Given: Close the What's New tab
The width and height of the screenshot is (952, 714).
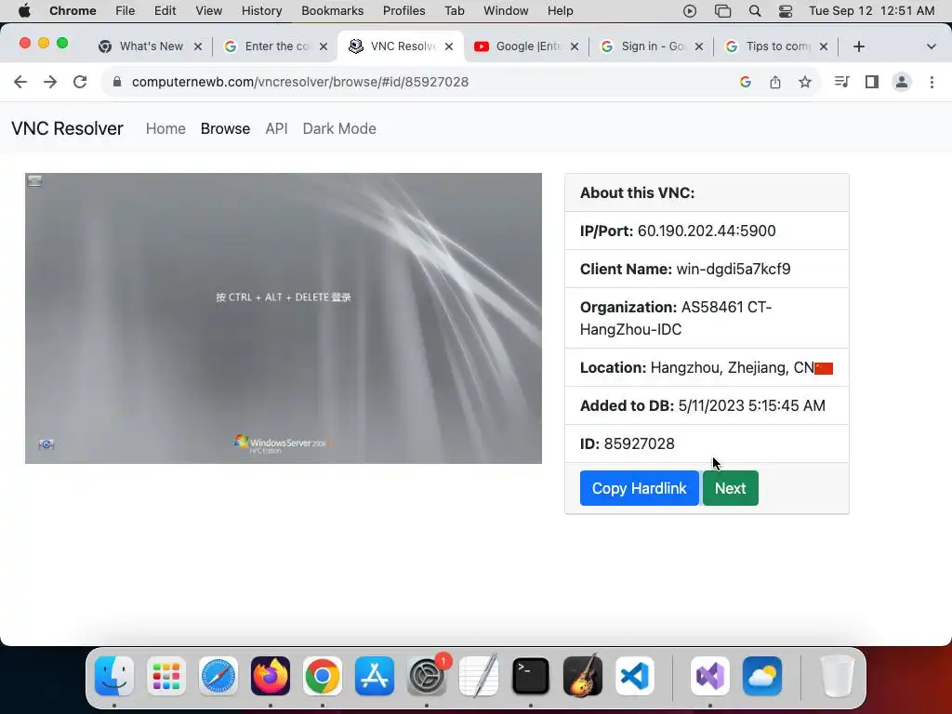Looking at the screenshot, I should coord(198,46).
